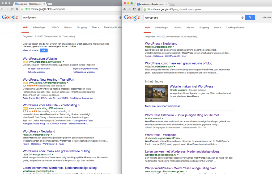Open the WordPress.com Website ad link
Screen dimensions: 272x174
[40, 59]
